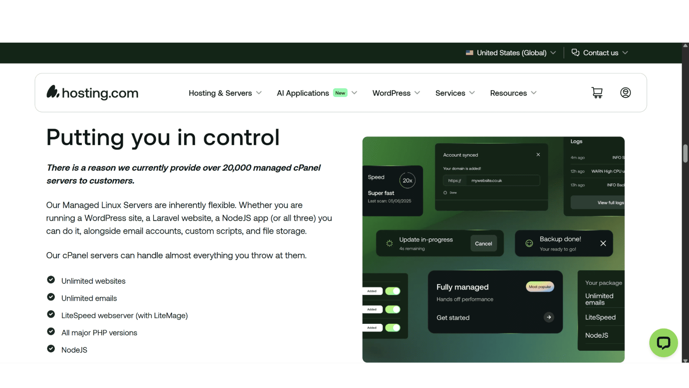Click the chevron beside WordPress
The height and width of the screenshot is (388, 689).
click(417, 93)
